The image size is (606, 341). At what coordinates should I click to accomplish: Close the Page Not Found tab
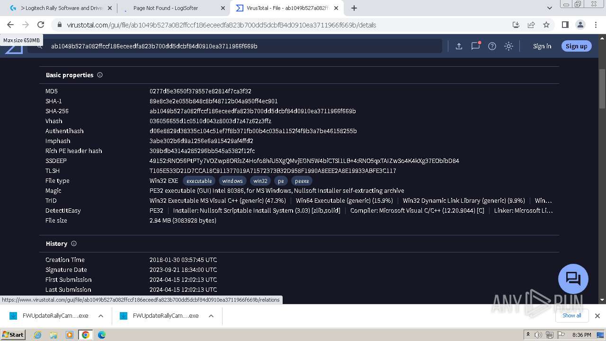click(x=223, y=8)
